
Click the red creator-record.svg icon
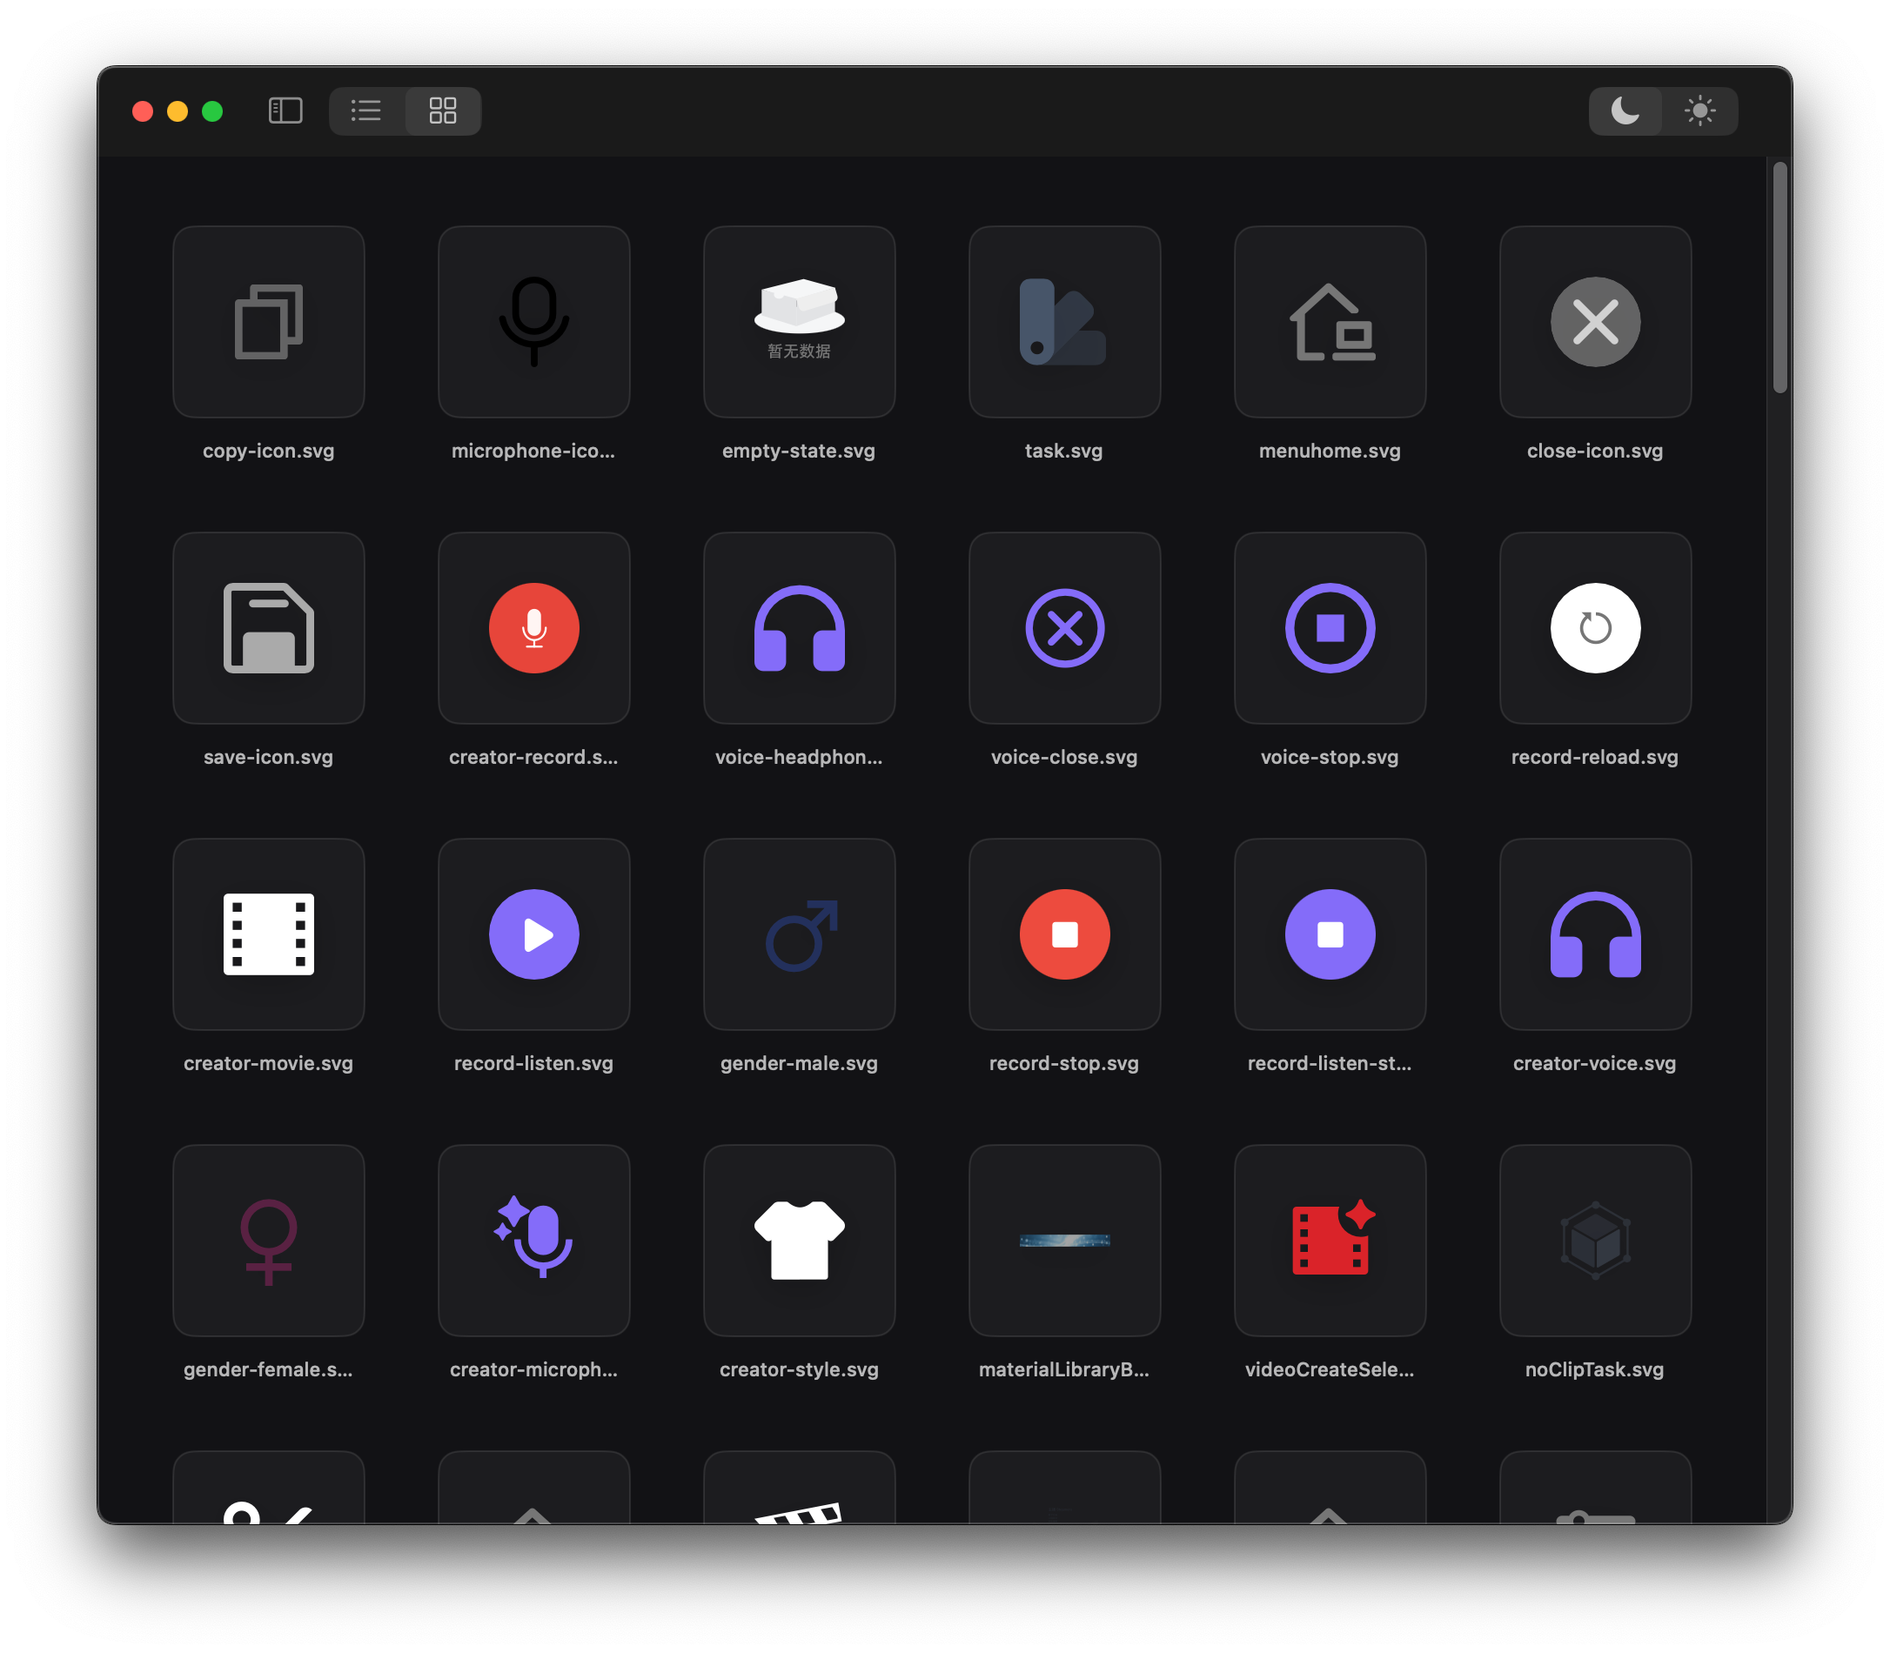coord(534,628)
